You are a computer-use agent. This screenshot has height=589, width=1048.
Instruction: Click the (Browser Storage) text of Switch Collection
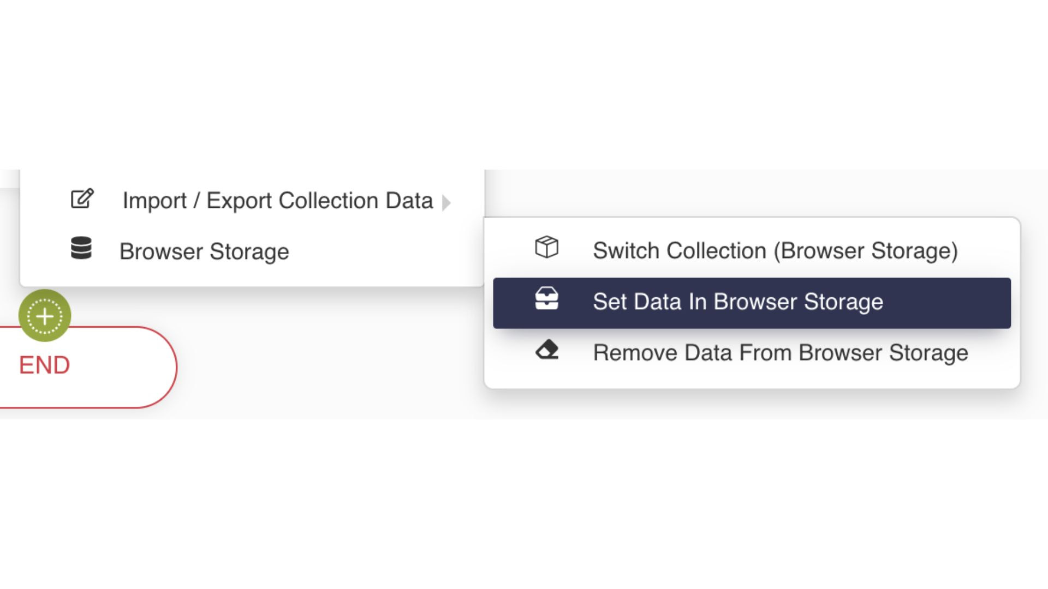[866, 251]
